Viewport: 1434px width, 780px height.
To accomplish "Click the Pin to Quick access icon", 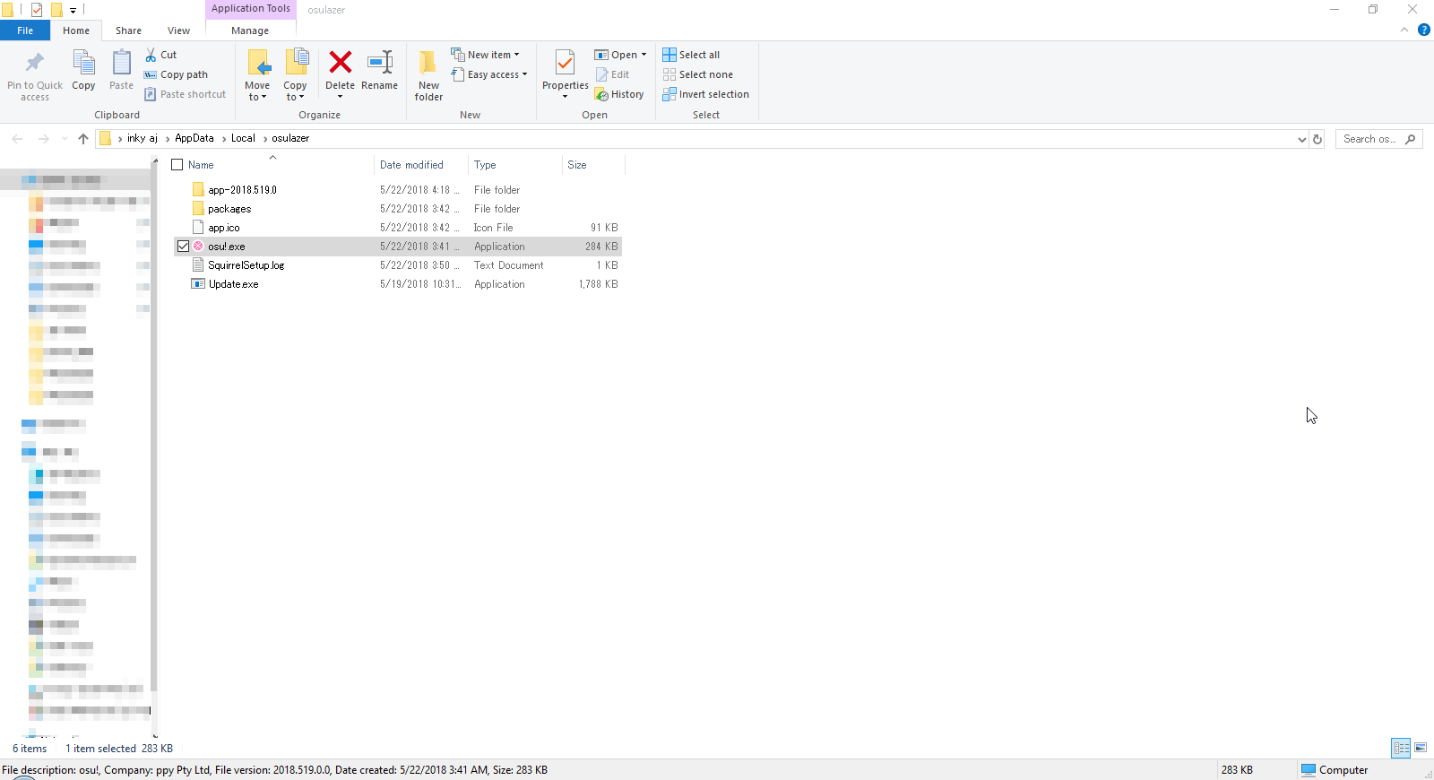I will [x=35, y=63].
